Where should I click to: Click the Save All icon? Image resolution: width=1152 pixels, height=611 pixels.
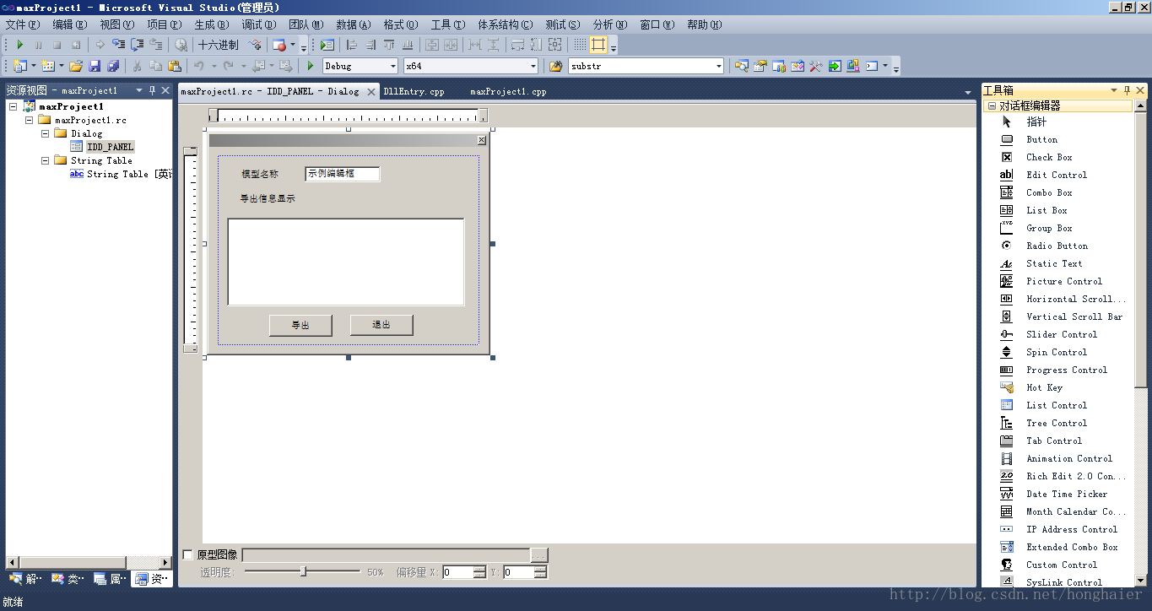(112, 66)
